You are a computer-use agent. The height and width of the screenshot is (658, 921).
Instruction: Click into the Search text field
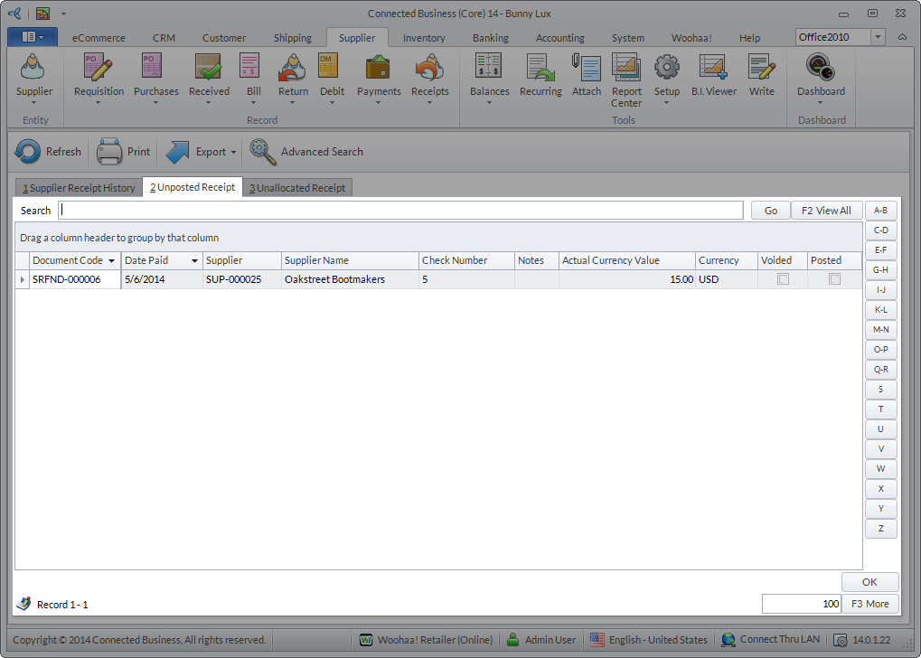tap(400, 211)
